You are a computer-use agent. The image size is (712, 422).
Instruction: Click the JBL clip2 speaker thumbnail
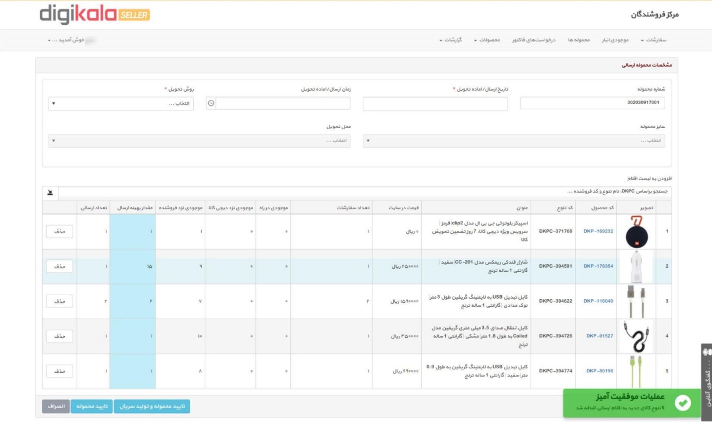point(637,232)
